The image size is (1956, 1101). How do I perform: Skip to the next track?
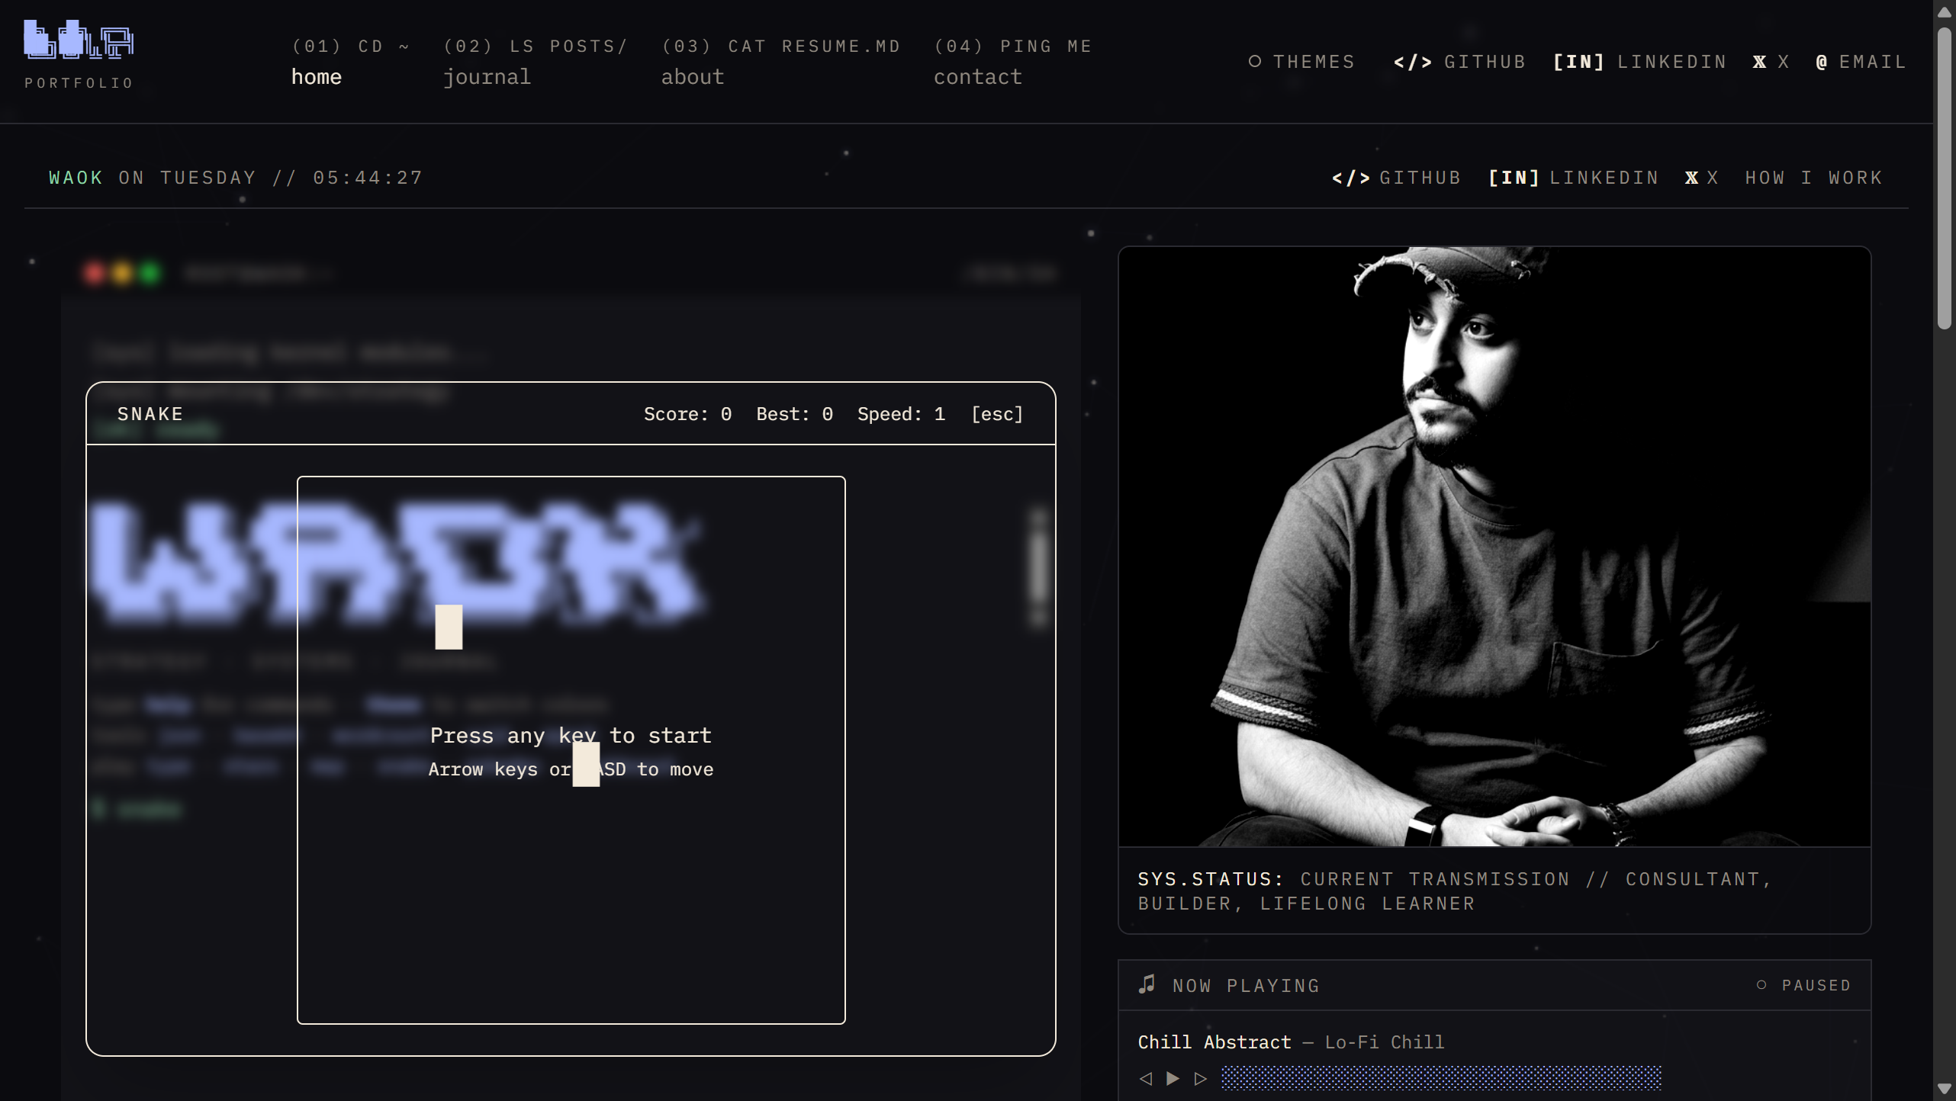[x=1200, y=1078]
